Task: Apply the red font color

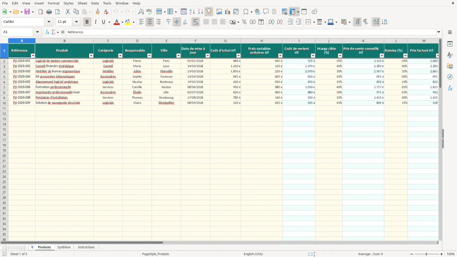Action: pyautogui.click(x=117, y=22)
